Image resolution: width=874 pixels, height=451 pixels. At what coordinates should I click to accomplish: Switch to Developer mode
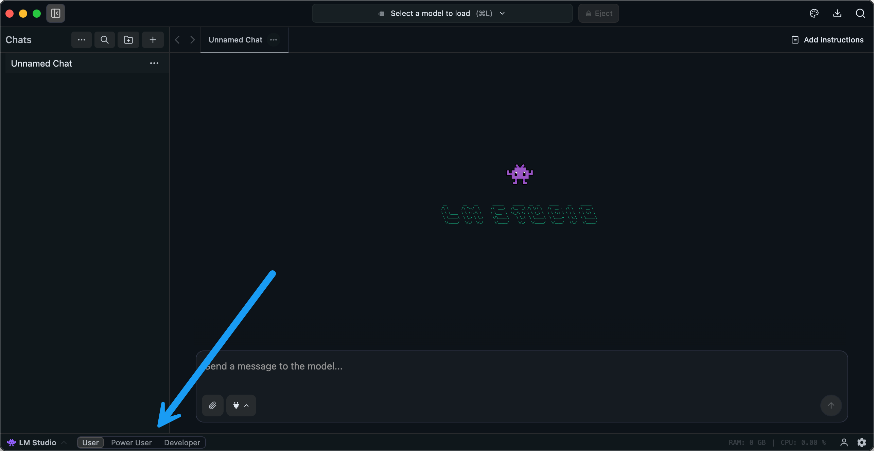click(x=182, y=443)
